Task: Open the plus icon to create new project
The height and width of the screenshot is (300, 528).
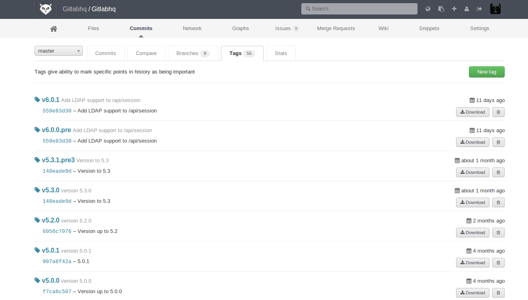Action: 454,8
